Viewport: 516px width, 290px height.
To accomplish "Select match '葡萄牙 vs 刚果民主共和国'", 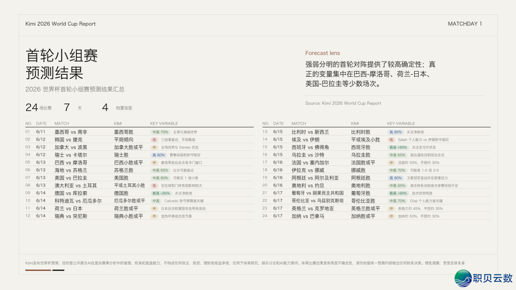I will tap(318, 193).
